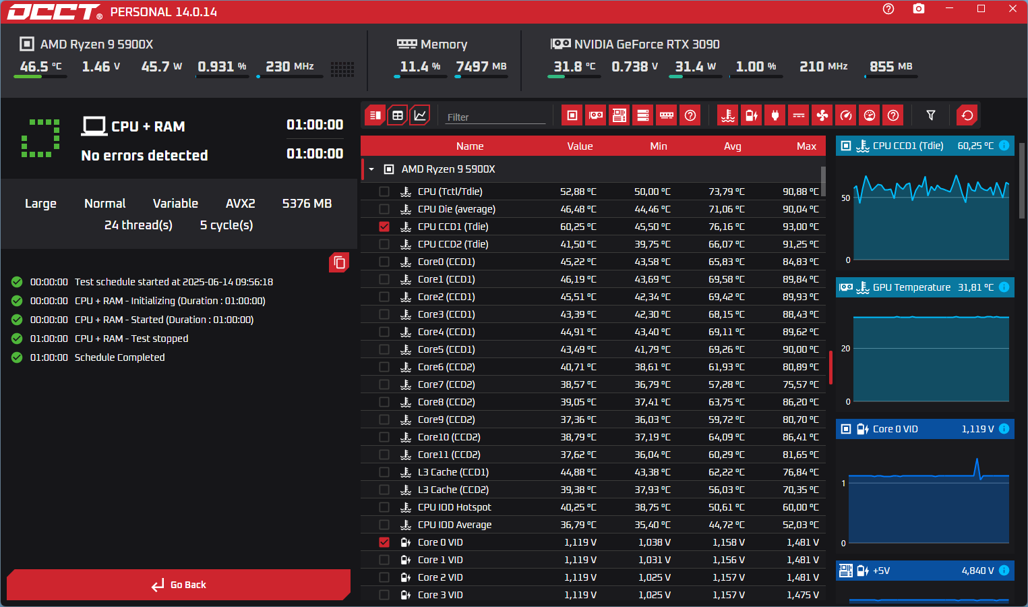This screenshot has width=1028, height=607.
Task: Toggle the memory module filter icon
Action: [667, 115]
